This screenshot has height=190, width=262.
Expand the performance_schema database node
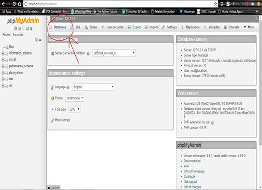click(3, 66)
